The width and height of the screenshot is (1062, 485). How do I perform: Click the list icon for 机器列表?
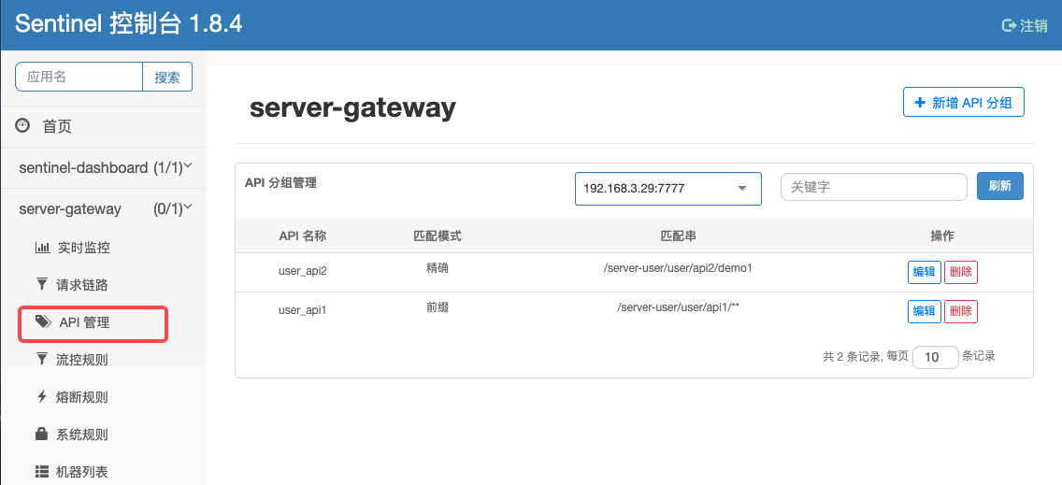click(42, 471)
